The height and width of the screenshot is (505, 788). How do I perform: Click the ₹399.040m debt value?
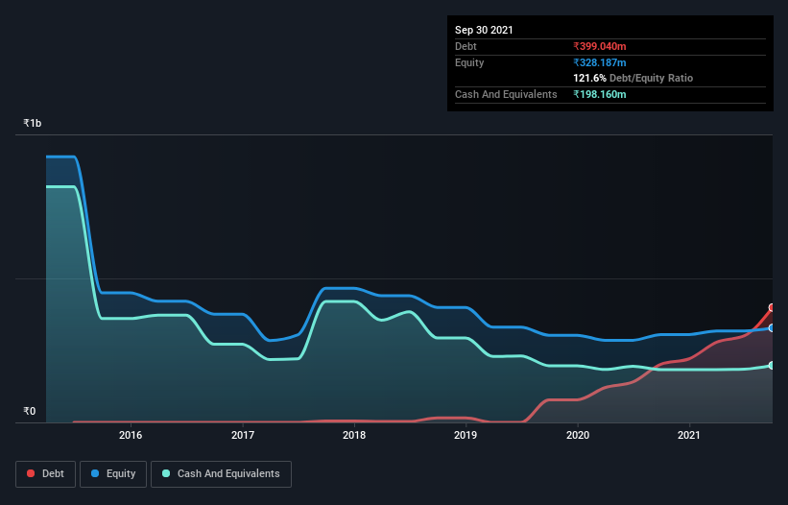600,46
